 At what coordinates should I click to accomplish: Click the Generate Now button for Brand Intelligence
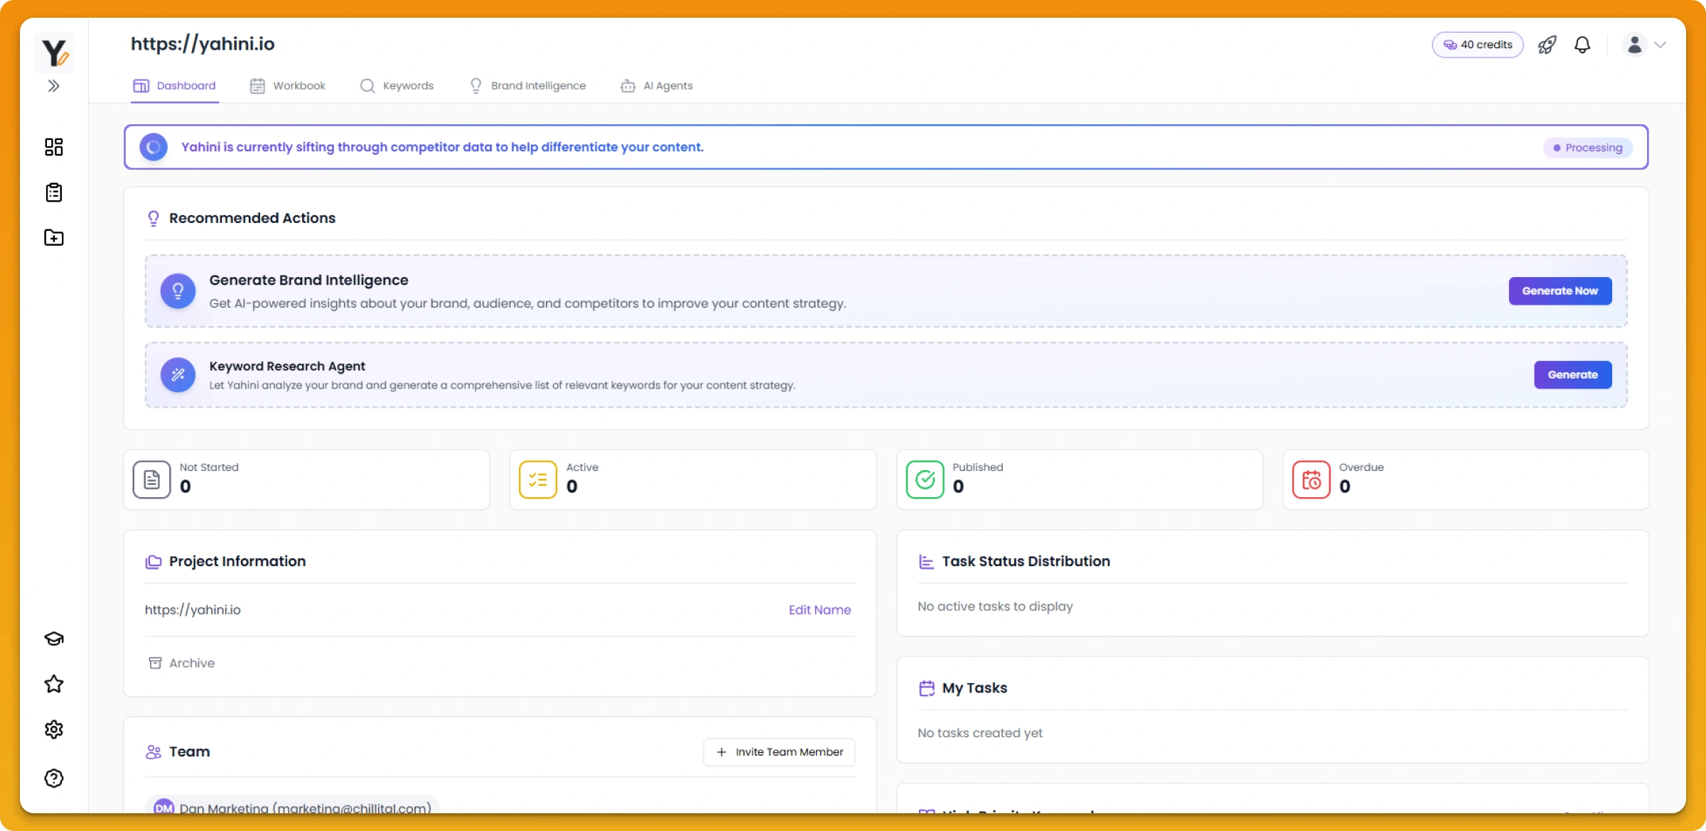point(1560,290)
